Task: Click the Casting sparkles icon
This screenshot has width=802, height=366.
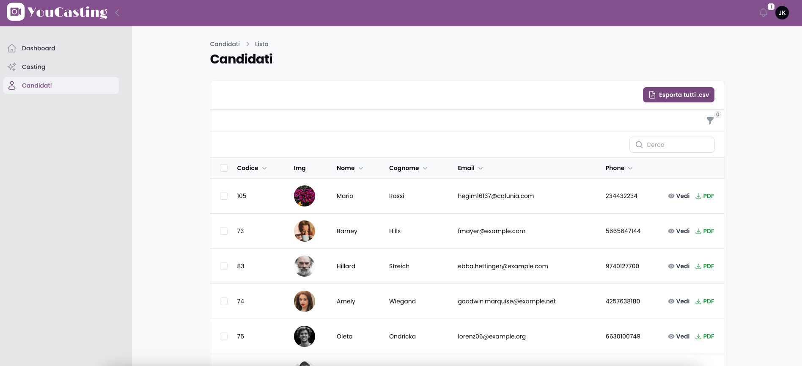Action: [12, 67]
